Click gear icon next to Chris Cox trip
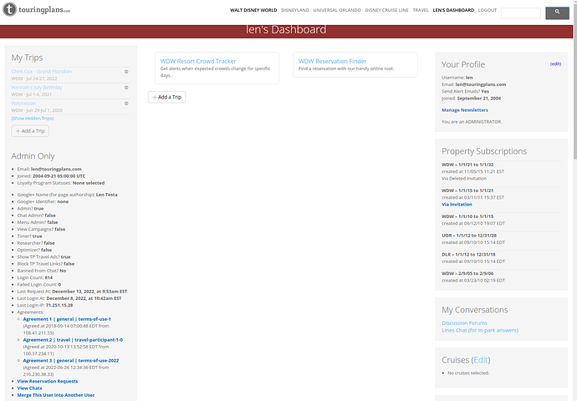577x401 pixels. 126,72
